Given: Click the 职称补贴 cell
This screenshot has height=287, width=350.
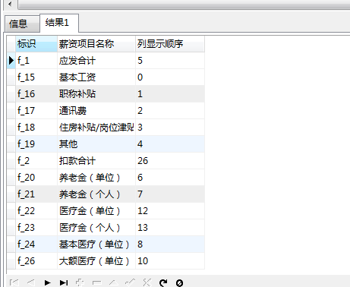Looking at the screenshot, I should (96, 94).
